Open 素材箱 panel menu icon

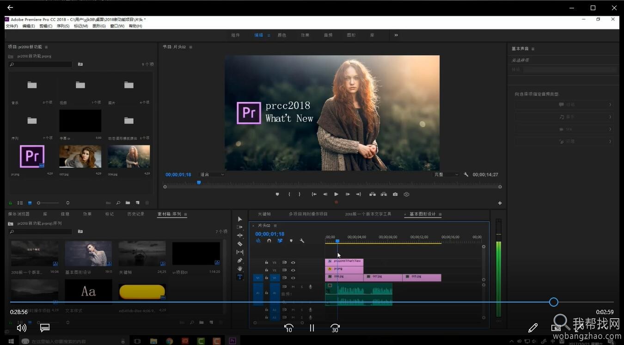(185, 214)
